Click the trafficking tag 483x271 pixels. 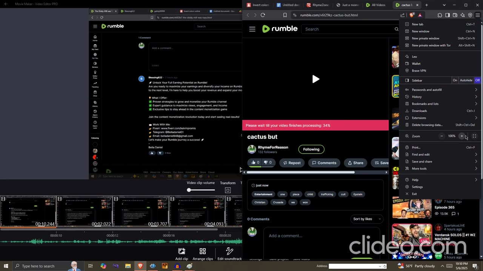point(327,194)
